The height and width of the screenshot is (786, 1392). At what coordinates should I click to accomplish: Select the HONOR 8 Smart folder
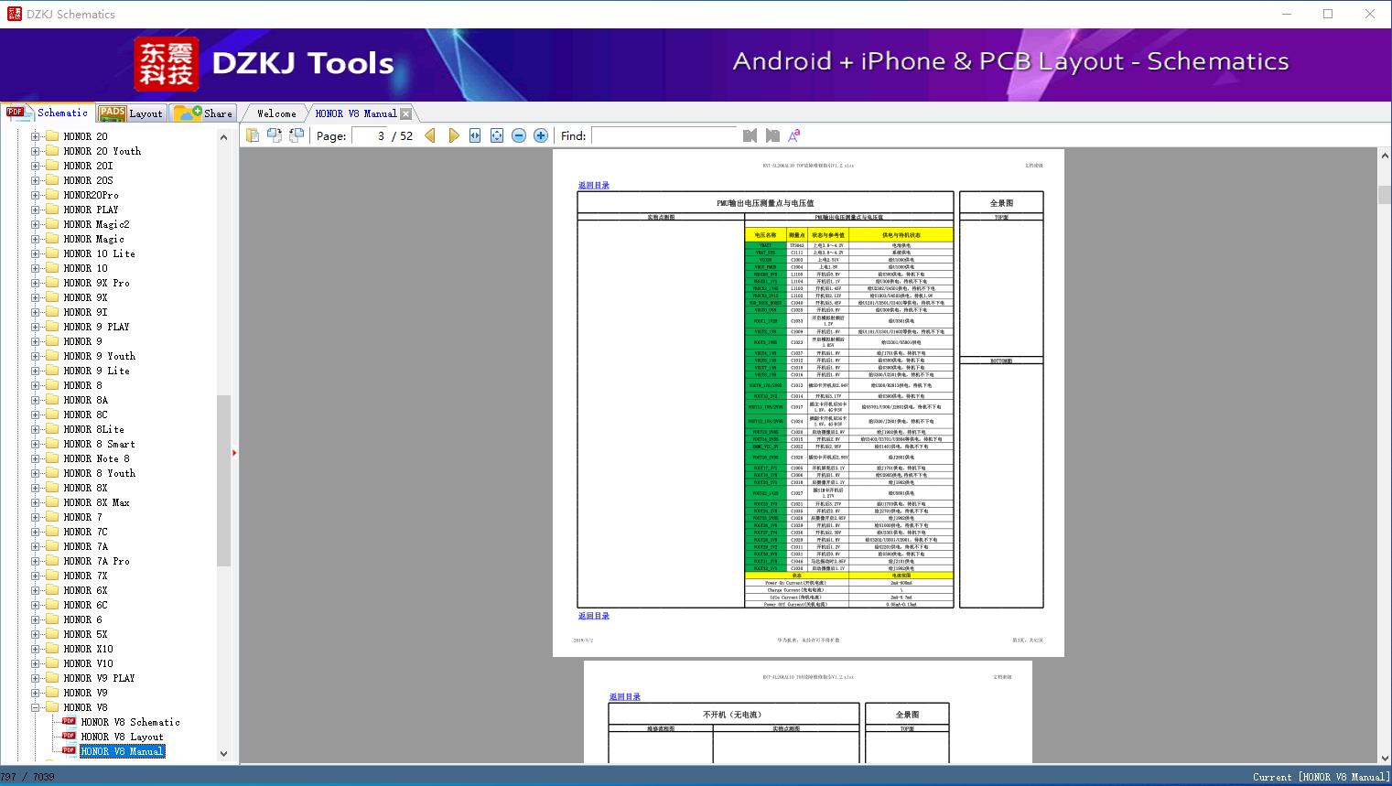(100, 444)
